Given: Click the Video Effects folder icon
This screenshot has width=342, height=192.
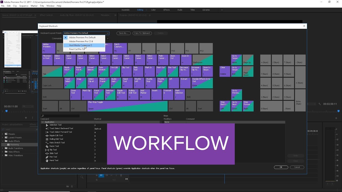Looking at the screenshot, I should pos(6,152).
